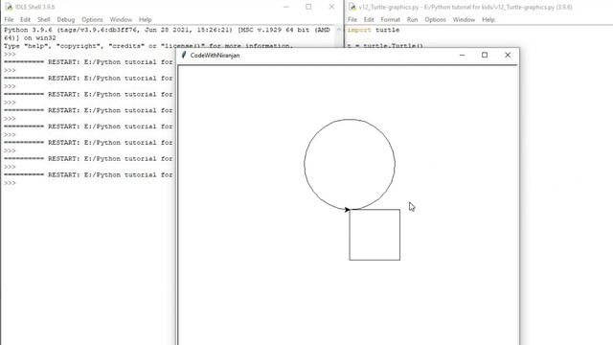Minimize the IDLE Shell window
Screen dimensions: 613x345
tap(285, 7)
